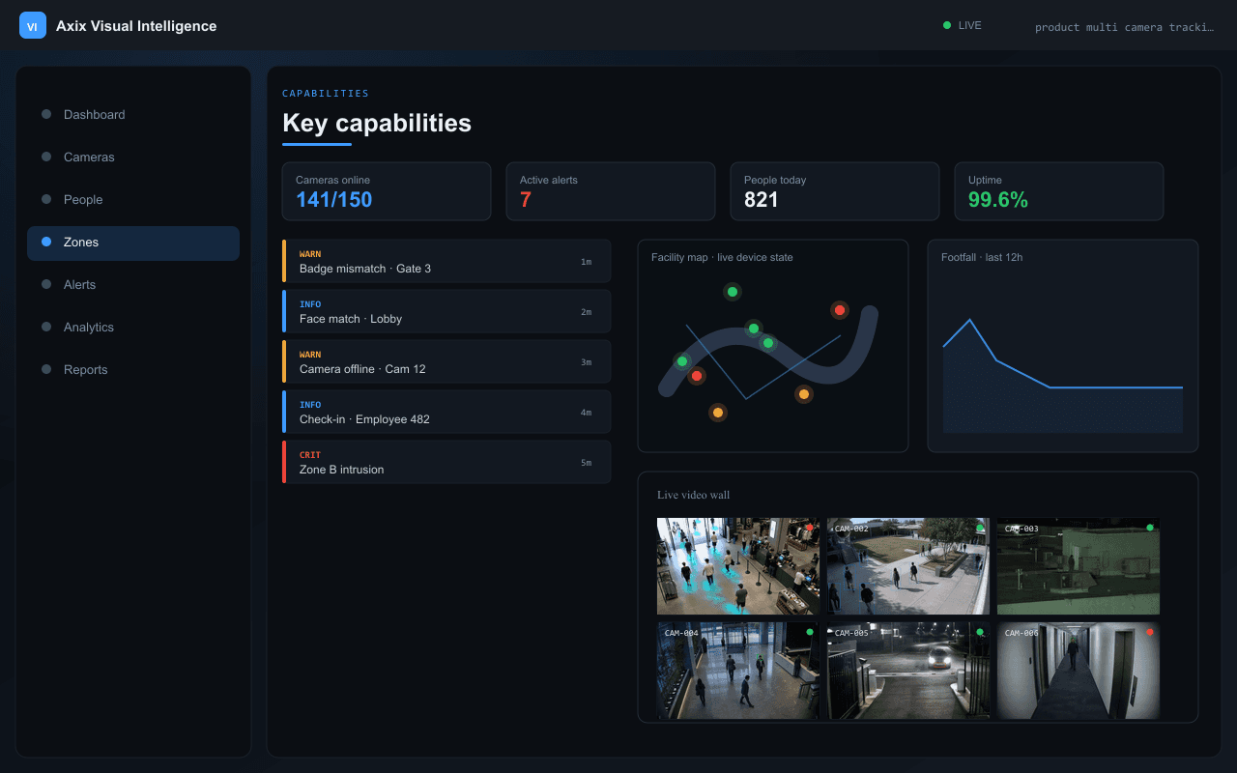Click the Footfall last 12h chart line
The width and height of the screenshot is (1237, 773).
coord(1063,377)
